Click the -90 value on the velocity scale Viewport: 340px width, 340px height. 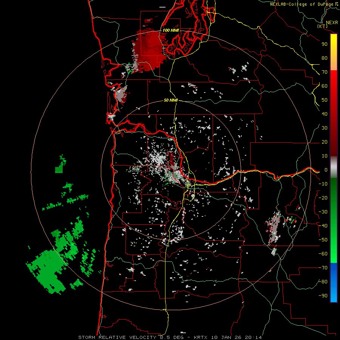pos(323,296)
